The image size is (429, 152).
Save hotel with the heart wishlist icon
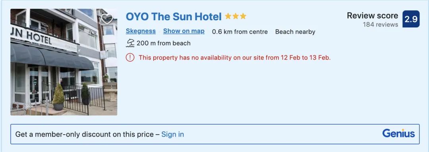pos(107,19)
